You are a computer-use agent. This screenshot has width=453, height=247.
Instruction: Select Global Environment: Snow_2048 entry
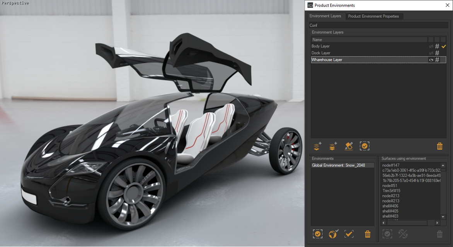[338, 165]
